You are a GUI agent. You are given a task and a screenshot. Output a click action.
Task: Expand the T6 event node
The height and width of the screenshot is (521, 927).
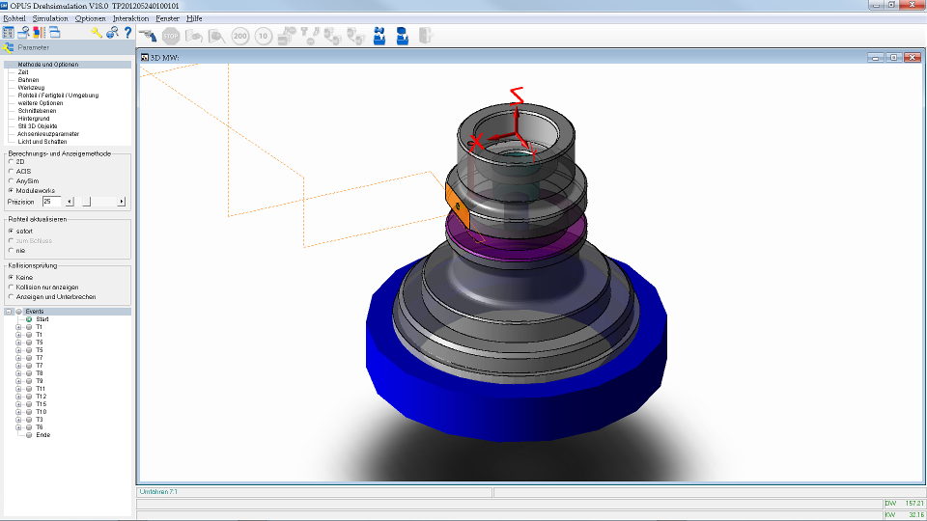(18, 427)
